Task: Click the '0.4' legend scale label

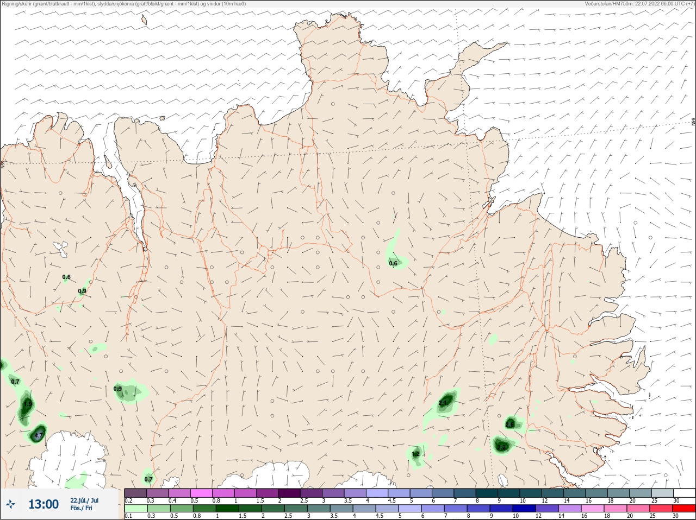Action: coord(172,500)
